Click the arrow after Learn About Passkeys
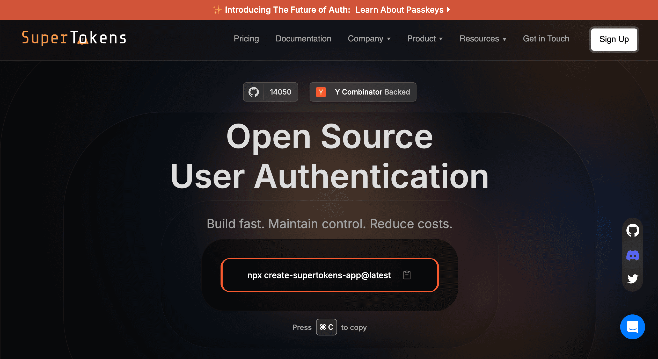Viewport: 658px width, 359px height. pyautogui.click(x=448, y=10)
